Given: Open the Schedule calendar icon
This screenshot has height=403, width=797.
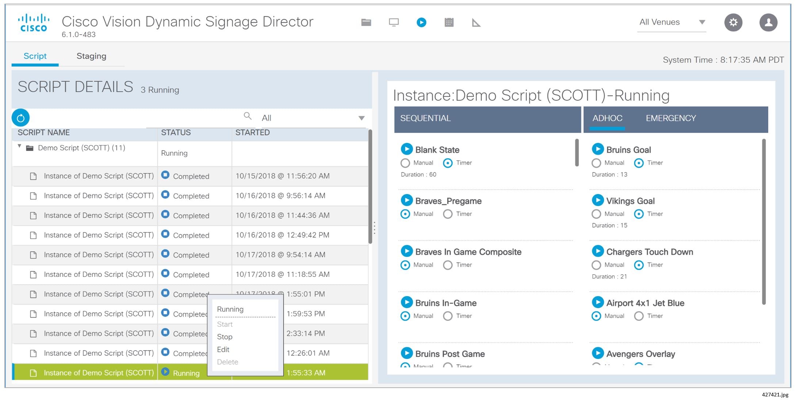Looking at the screenshot, I should pos(449,22).
